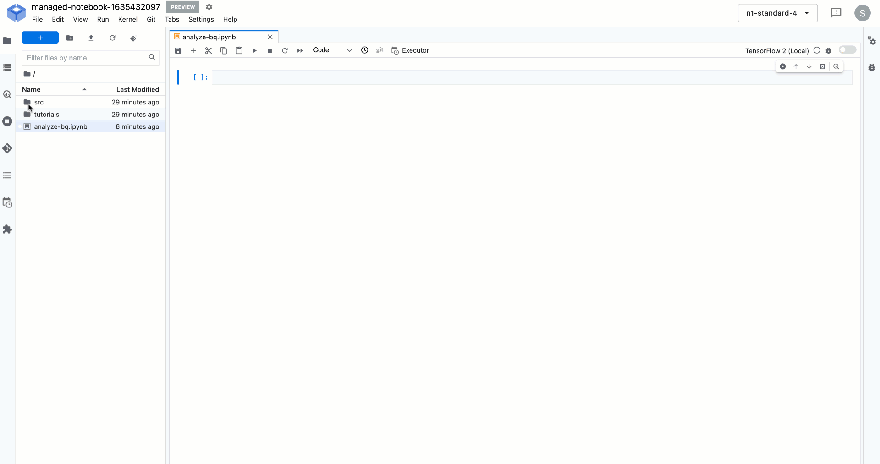Enable the debugger bug icon in the toolbar
Screen dimensions: 880x464
(x=829, y=50)
